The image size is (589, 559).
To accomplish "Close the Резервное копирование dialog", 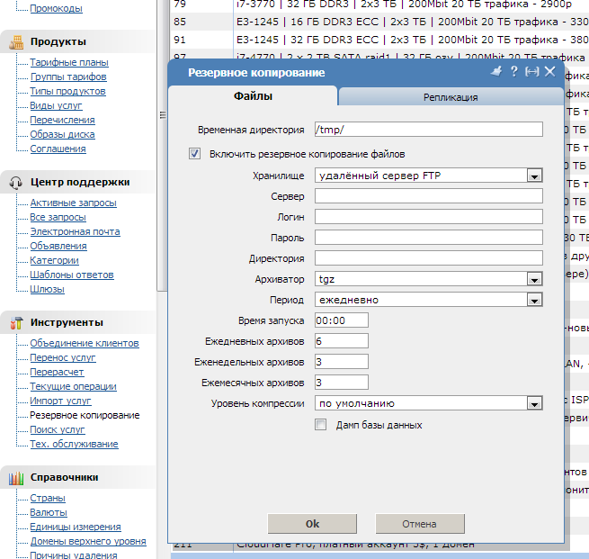I will coord(549,71).
